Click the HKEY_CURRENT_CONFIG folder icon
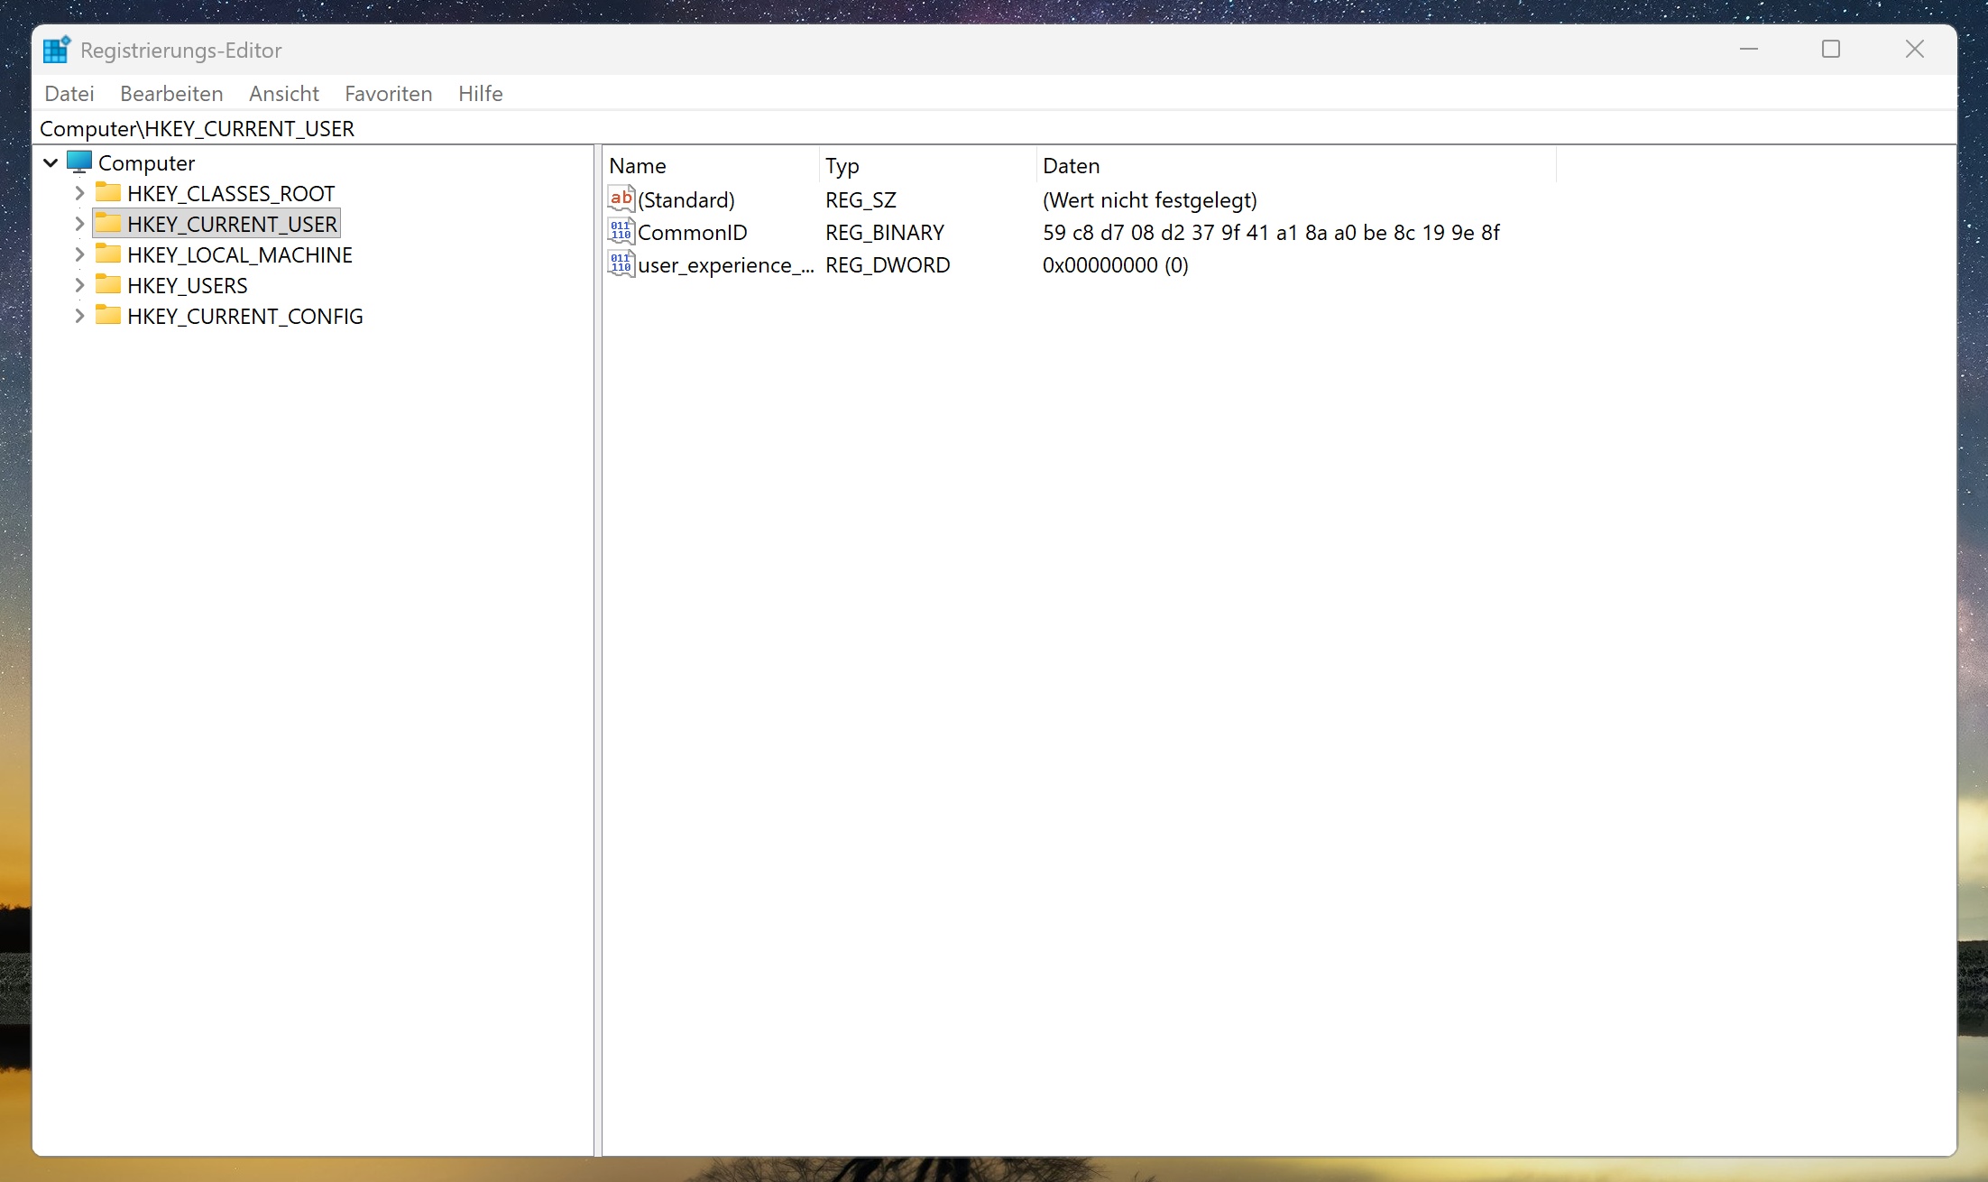 pyautogui.click(x=108, y=315)
